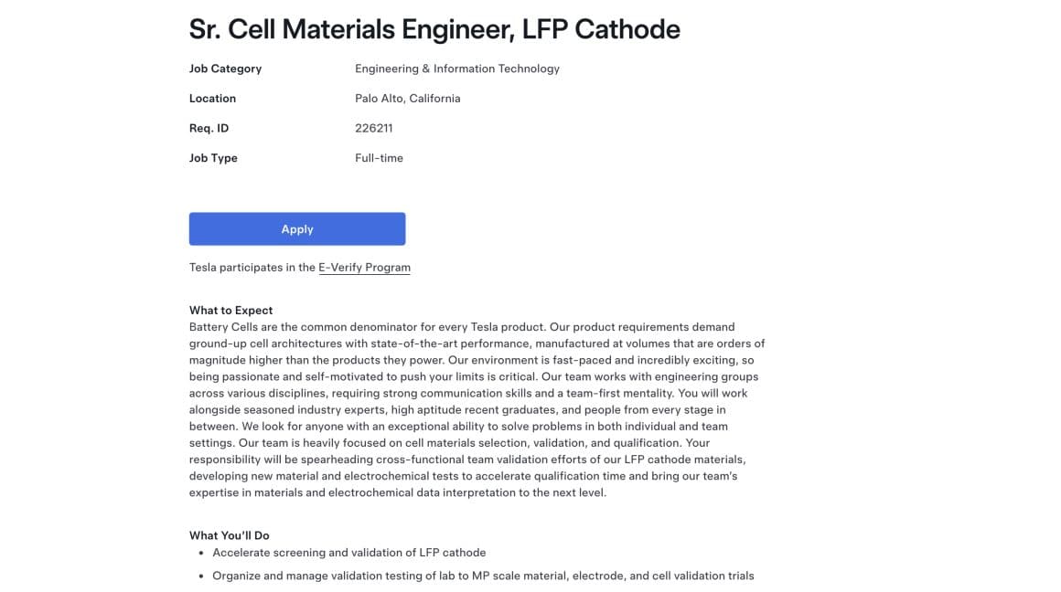Image resolution: width=1061 pixels, height=592 pixels.
Task: Click the Palo Alto, California text
Action: (407, 98)
